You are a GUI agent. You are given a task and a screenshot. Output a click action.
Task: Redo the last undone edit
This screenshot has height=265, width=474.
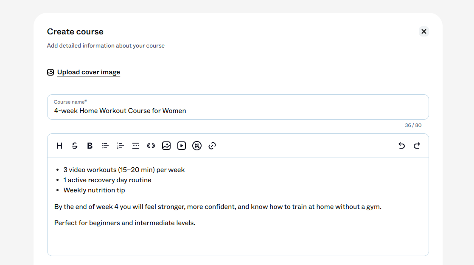click(417, 146)
